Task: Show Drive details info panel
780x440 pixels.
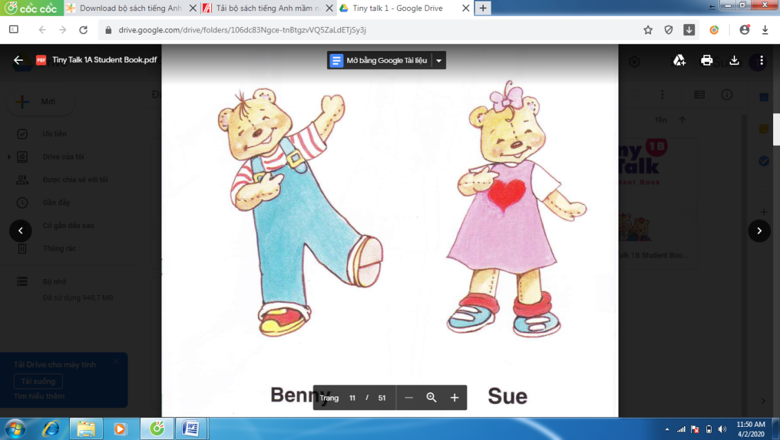Action: click(x=727, y=95)
